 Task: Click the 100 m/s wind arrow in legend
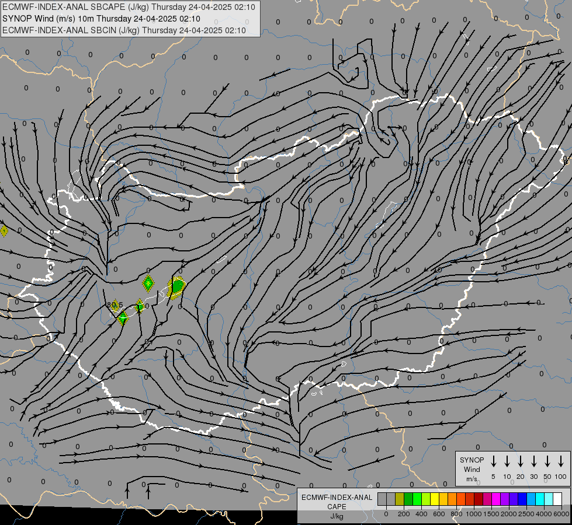[x=561, y=461]
